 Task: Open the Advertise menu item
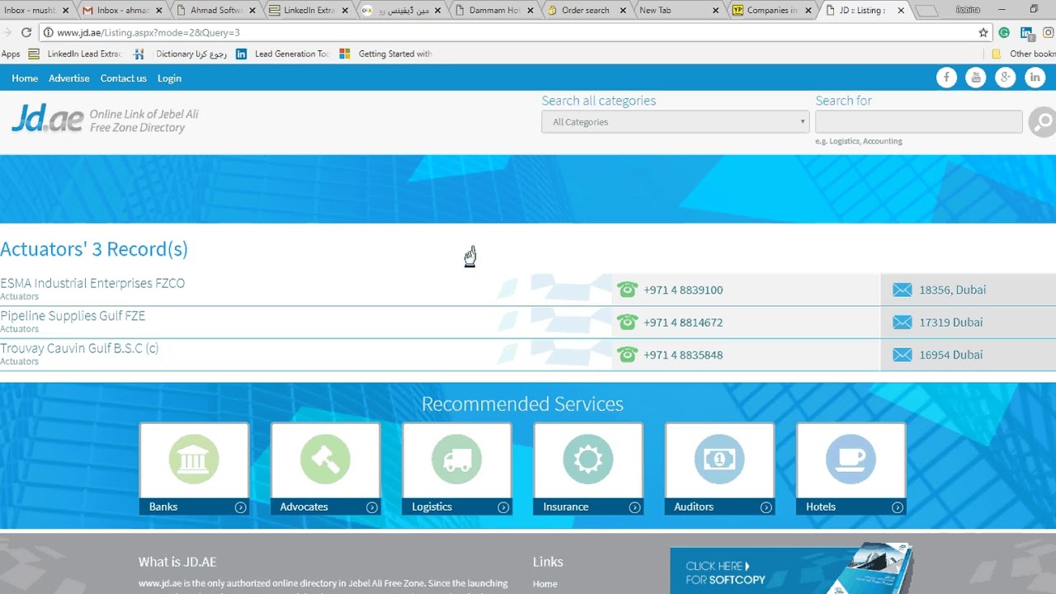(69, 78)
